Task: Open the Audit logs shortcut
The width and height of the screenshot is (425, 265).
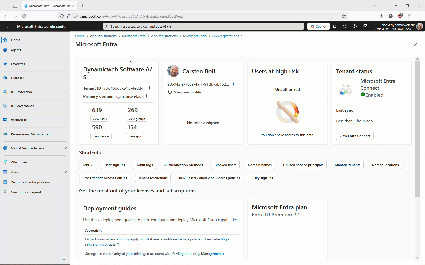Action: [x=145, y=165]
